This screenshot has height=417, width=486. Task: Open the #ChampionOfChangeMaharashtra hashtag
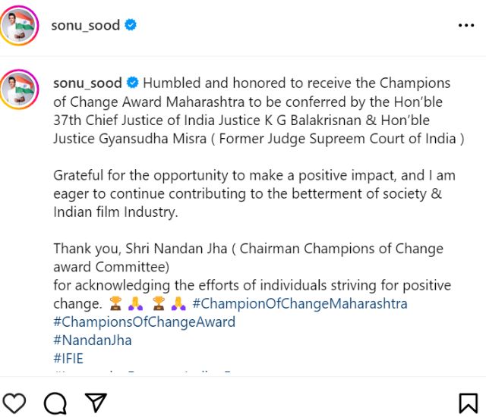coord(300,304)
